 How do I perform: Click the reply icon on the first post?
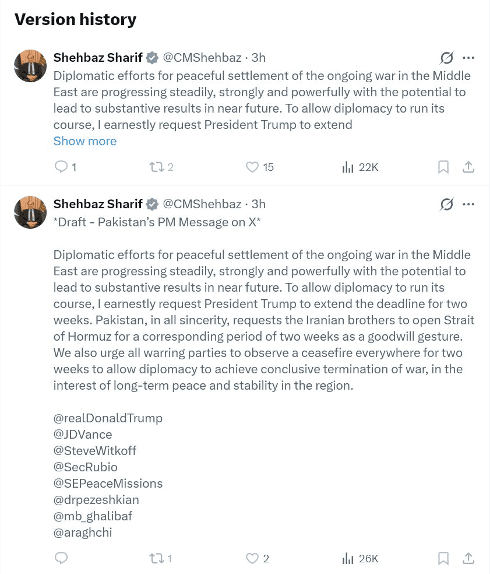click(61, 167)
